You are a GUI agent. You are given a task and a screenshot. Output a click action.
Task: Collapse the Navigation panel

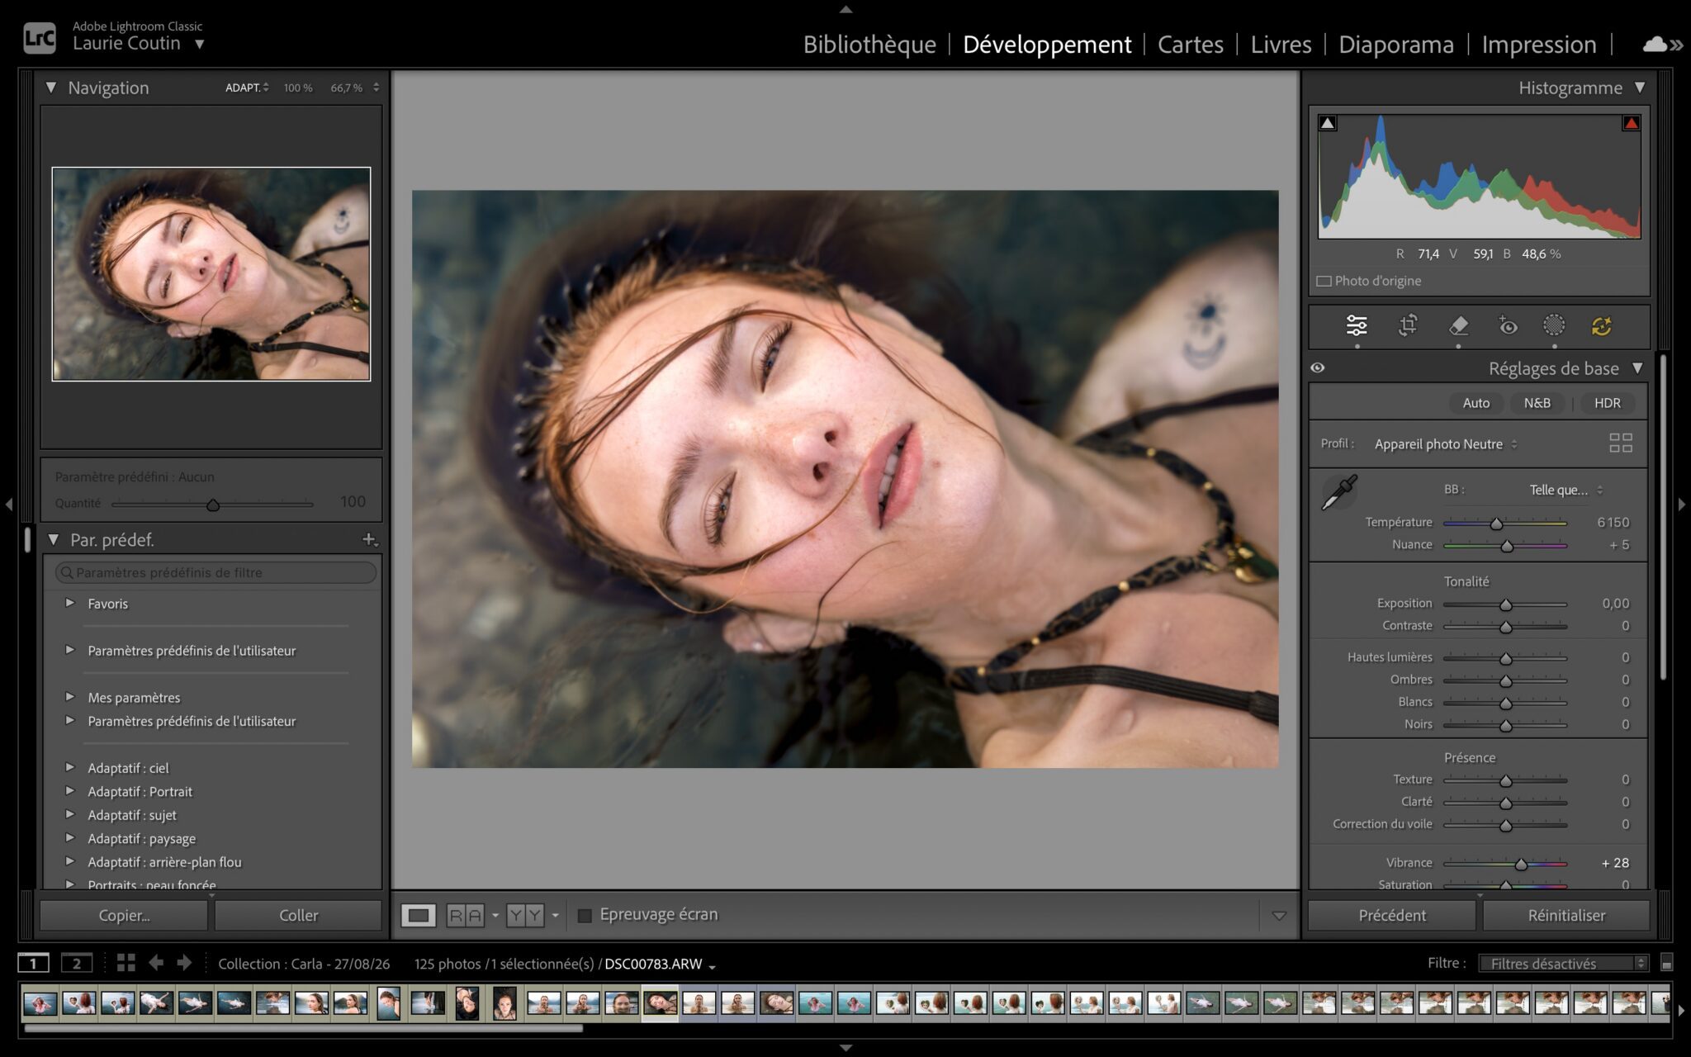[x=51, y=87]
